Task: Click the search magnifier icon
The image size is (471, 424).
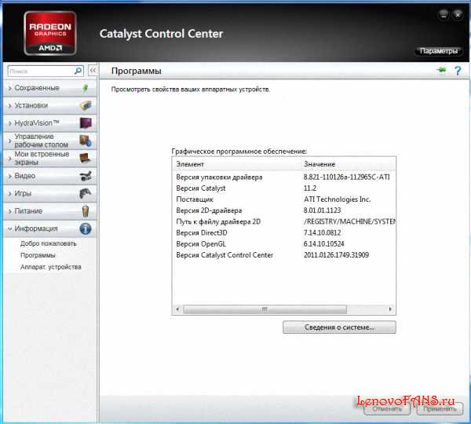Action: click(78, 71)
